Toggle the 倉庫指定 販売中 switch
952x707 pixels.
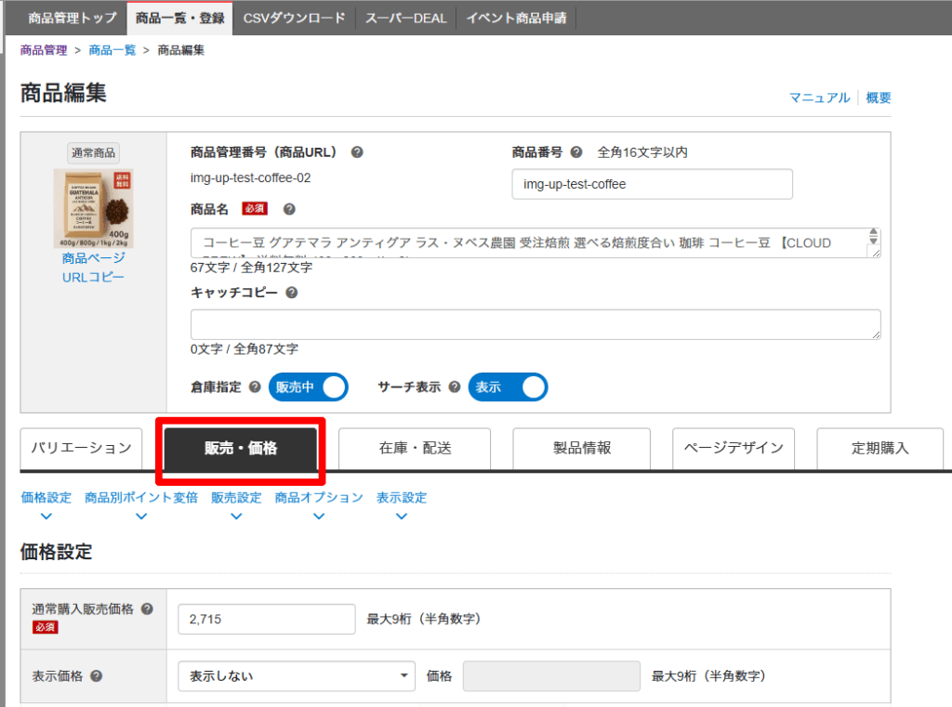point(308,387)
